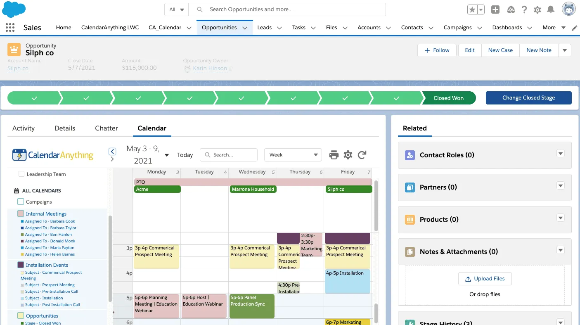Open the Trailhead guidance icon
The height and width of the screenshot is (325, 580).
point(511,9)
